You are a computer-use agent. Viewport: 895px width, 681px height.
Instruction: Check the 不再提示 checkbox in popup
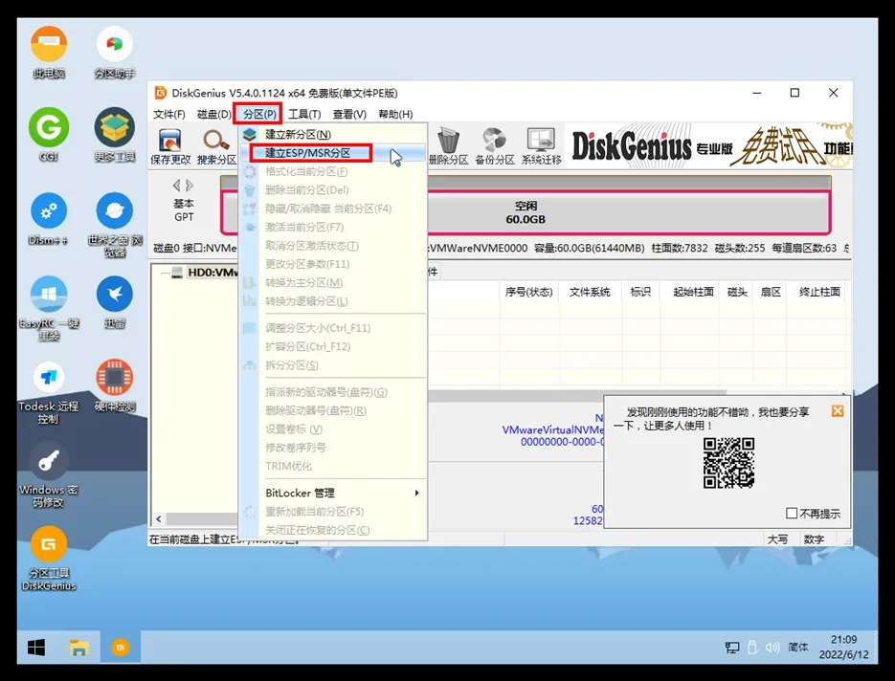(792, 514)
